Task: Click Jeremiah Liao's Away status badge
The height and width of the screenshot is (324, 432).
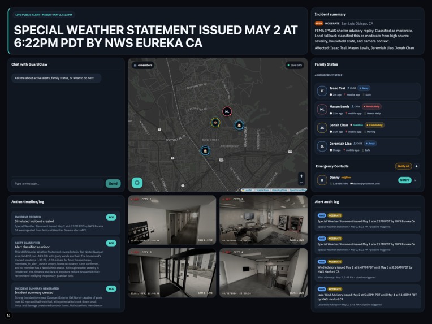Action: point(370,144)
